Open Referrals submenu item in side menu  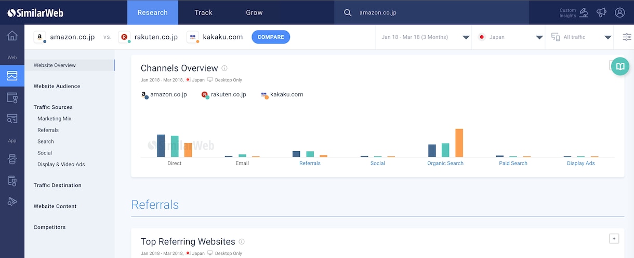48,130
